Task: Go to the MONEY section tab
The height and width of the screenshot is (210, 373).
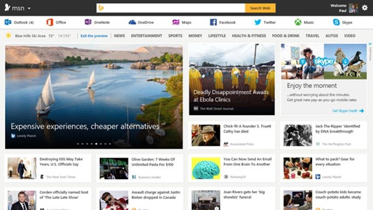Action: (x=195, y=36)
